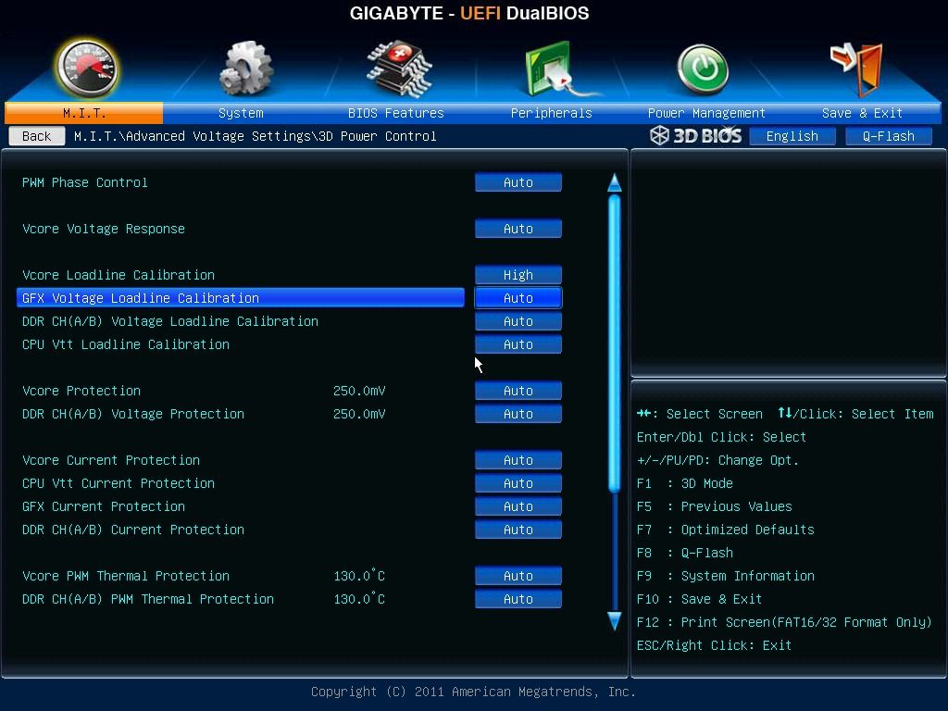Click the F8 : Q-Flash help line
The image size is (948, 711).
[685, 553]
